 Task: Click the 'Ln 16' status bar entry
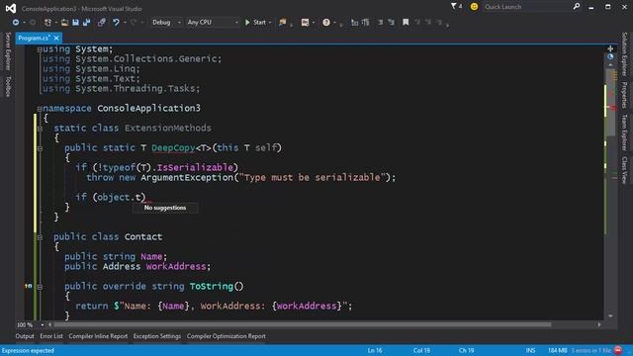coord(375,350)
